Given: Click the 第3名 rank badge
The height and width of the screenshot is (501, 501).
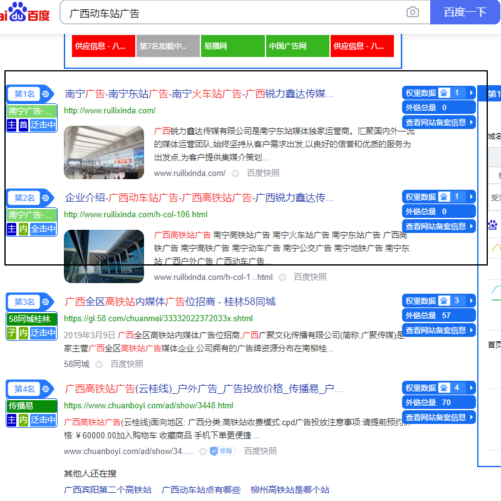Looking at the screenshot, I should pos(24,302).
